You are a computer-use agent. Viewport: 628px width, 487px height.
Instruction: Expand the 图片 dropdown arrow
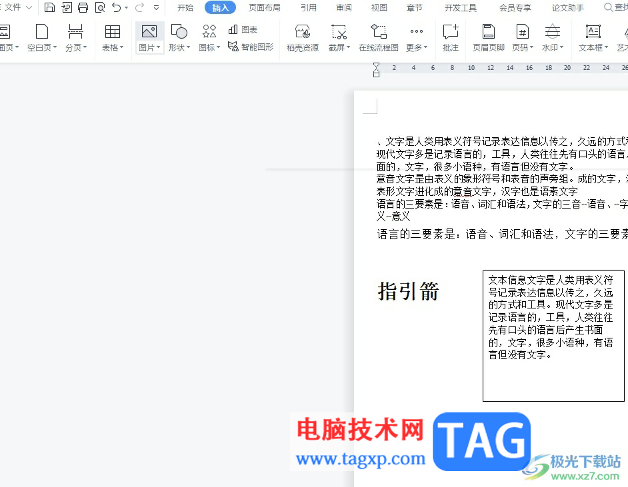159,47
